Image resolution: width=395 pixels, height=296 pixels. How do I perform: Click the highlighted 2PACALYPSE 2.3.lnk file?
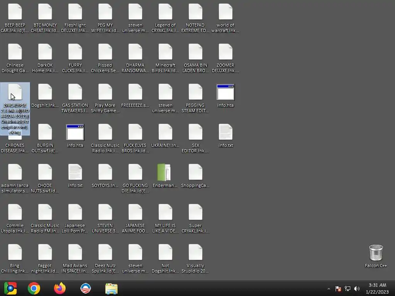click(15, 109)
